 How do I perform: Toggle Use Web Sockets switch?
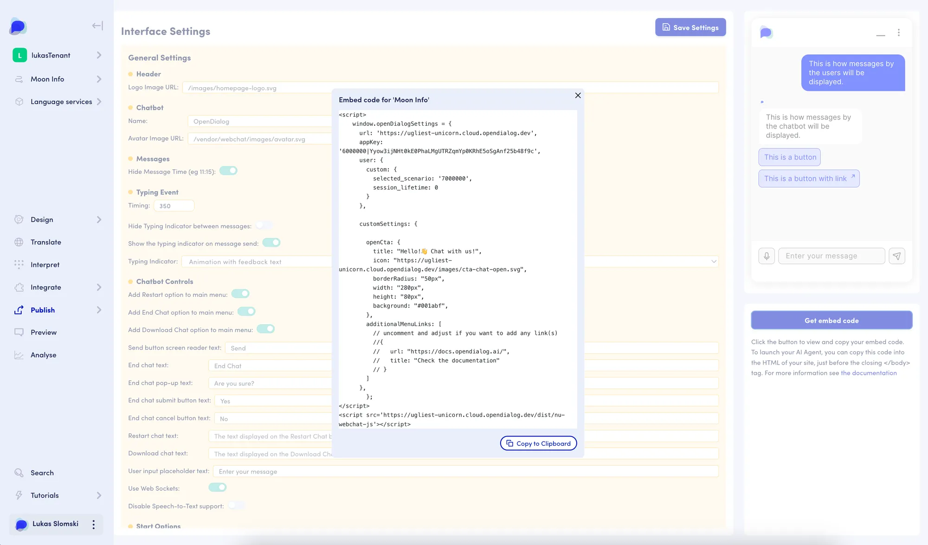point(218,487)
